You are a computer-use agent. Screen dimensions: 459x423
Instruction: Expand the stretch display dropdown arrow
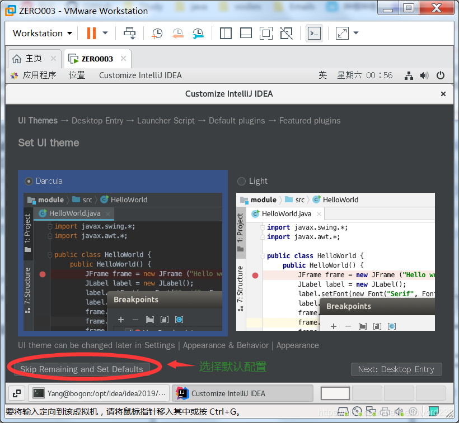pyautogui.click(x=356, y=33)
